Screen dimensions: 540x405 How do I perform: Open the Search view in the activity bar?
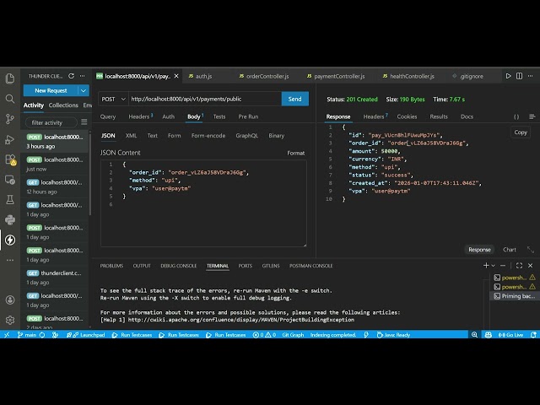pyautogui.click(x=10, y=98)
